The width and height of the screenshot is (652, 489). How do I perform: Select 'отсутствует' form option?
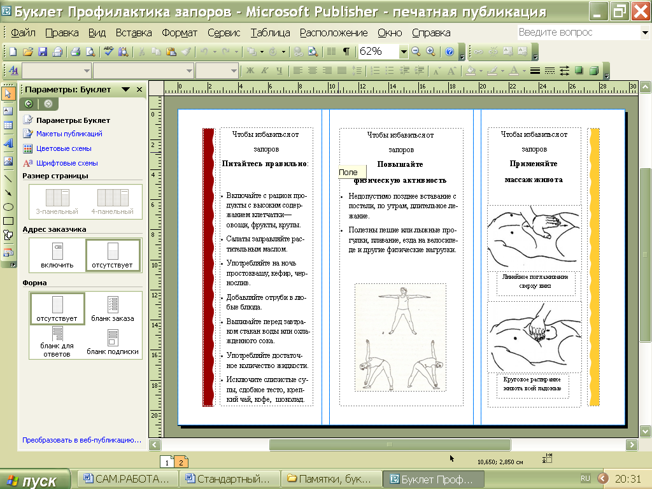(x=57, y=309)
